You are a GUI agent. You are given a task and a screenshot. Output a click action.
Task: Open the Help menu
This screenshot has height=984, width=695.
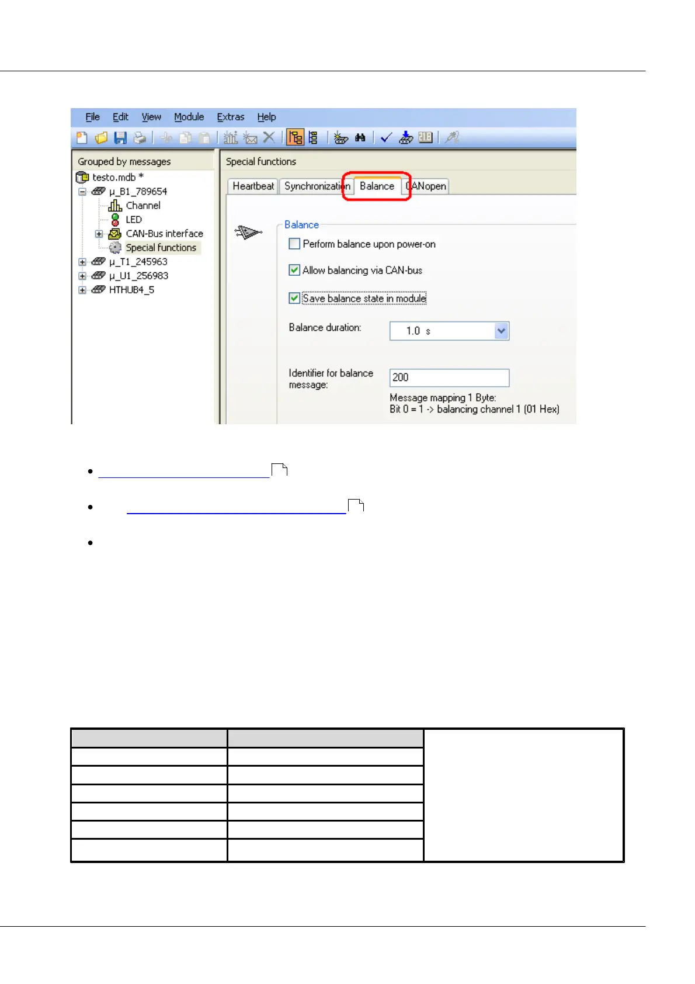click(266, 117)
